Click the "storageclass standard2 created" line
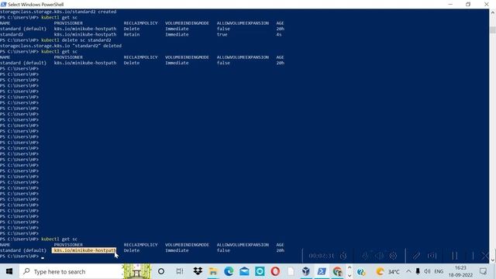 pyautogui.click(x=58, y=12)
